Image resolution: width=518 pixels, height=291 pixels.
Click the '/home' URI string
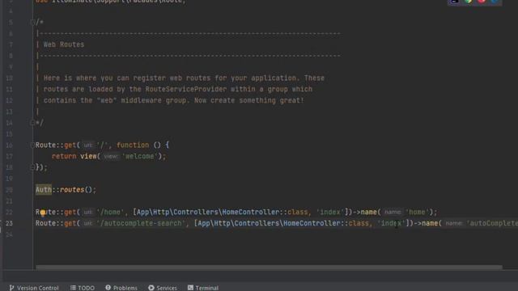(110, 212)
